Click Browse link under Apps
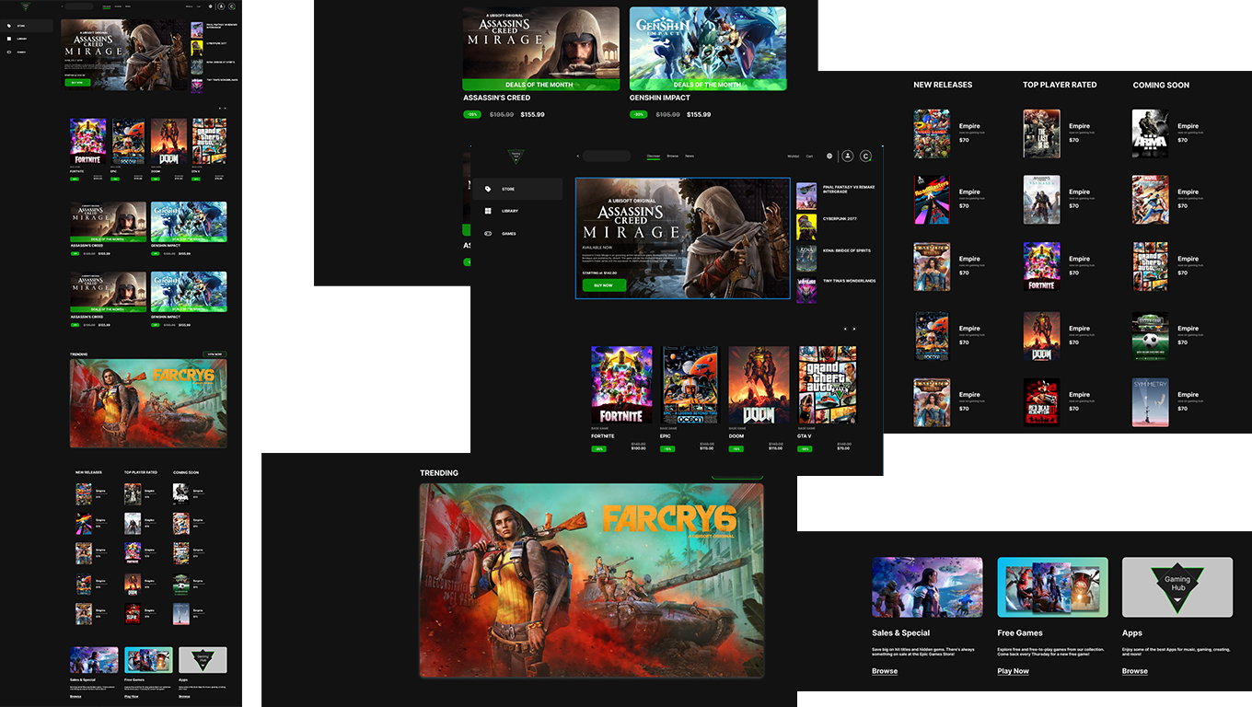The width and height of the screenshot is (1252, 707). click(1135, 671)
